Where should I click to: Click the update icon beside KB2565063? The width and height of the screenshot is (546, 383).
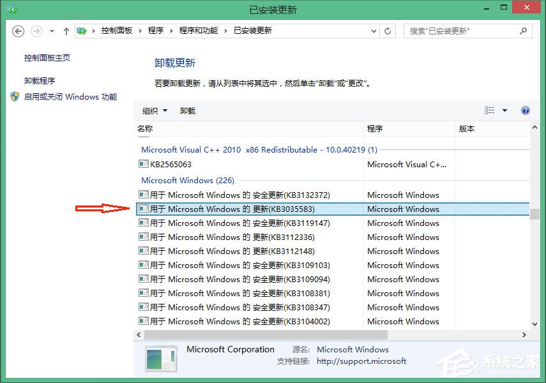(144, 165)
